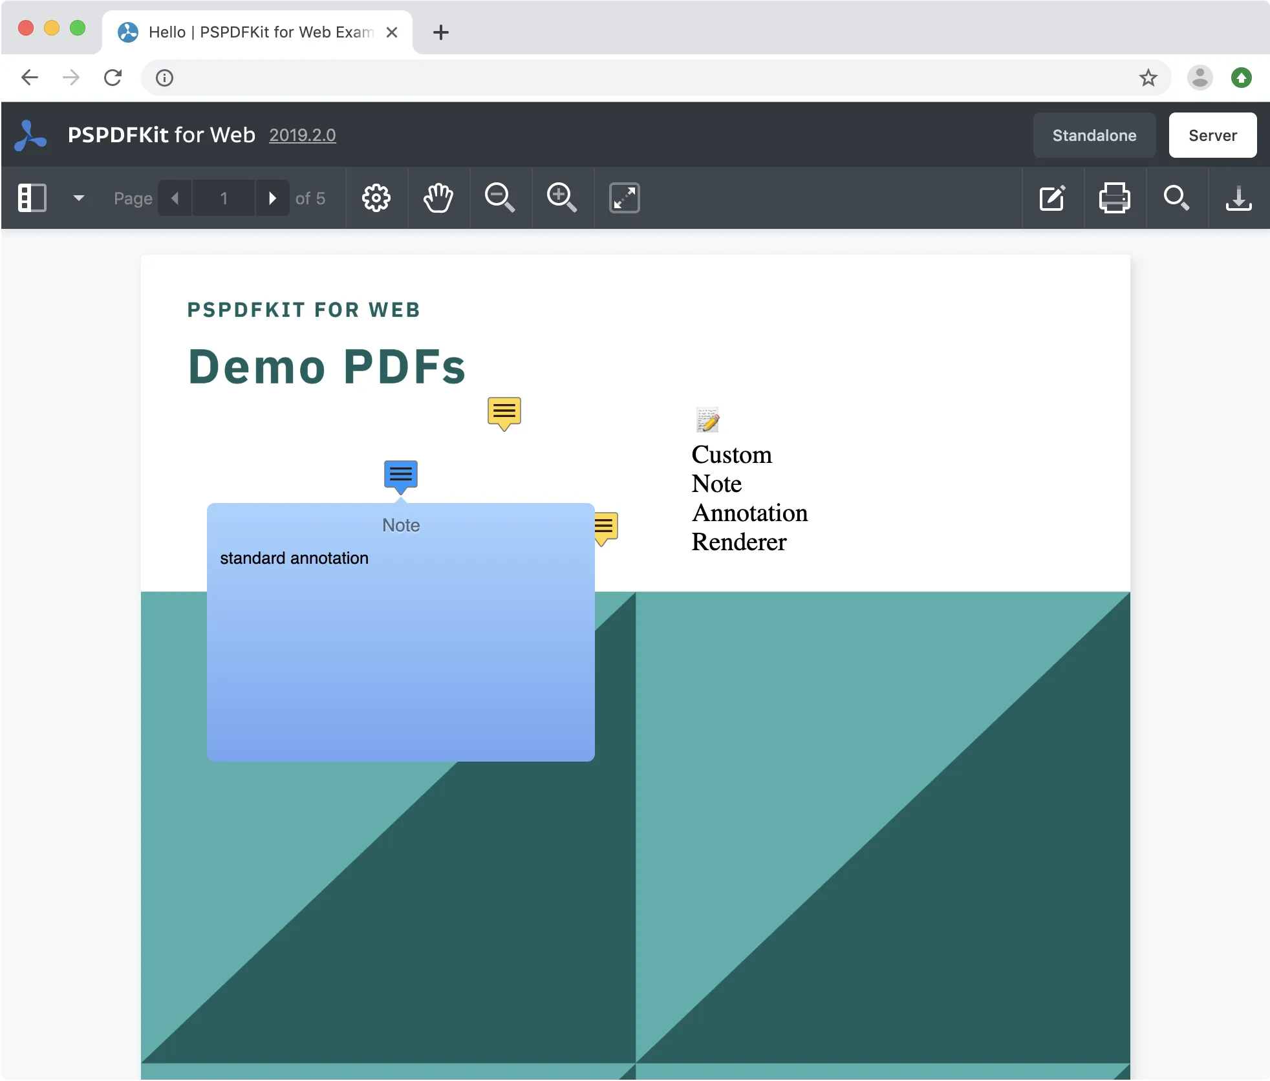Download the PDF document
The image size is (1270, 1081).
click(1238, 198)
